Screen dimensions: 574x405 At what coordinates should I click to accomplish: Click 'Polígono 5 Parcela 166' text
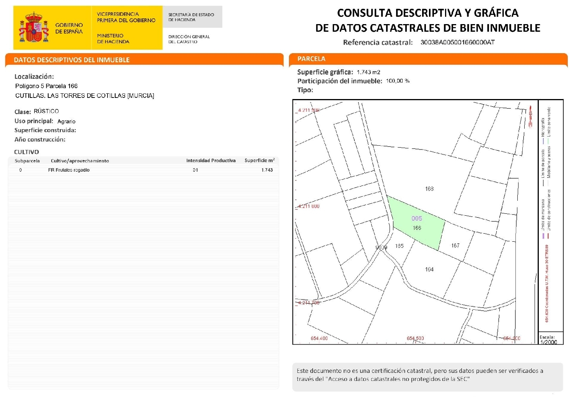pos(46,86)
